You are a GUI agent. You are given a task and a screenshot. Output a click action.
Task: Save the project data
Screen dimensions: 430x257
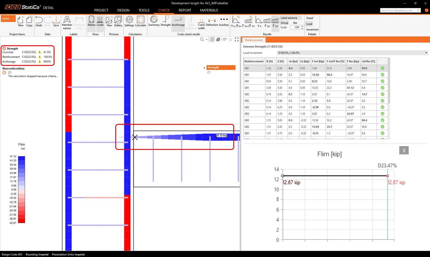56,21
